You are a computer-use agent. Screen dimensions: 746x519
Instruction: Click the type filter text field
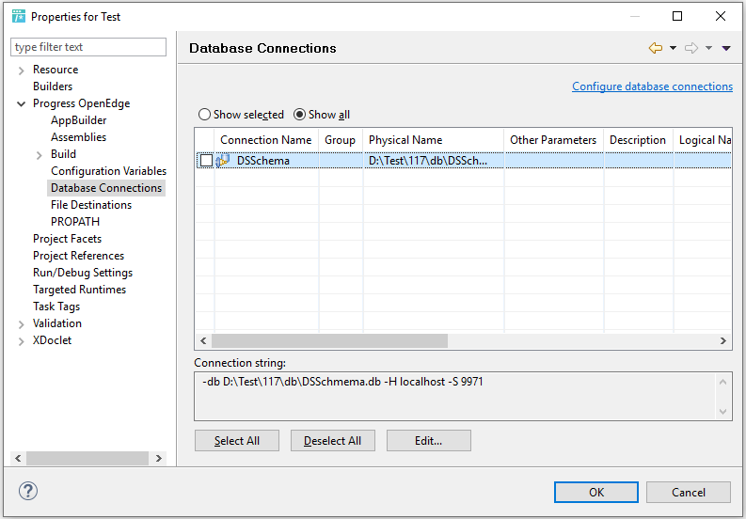[x=88, y=47]
